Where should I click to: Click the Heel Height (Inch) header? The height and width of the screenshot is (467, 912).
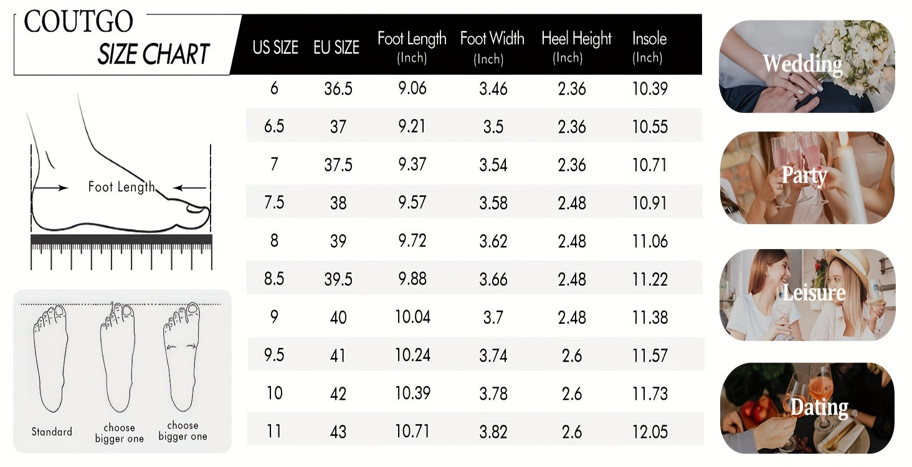point(576,47)
